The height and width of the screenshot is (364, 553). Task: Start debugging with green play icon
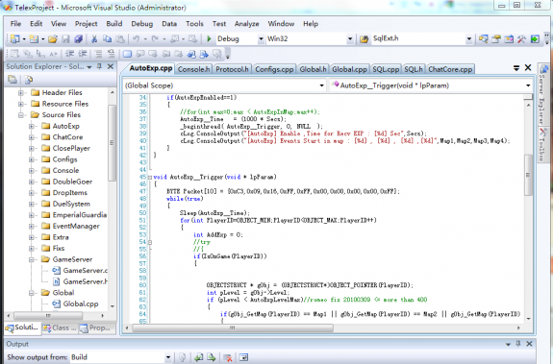[x=209, y=38]
